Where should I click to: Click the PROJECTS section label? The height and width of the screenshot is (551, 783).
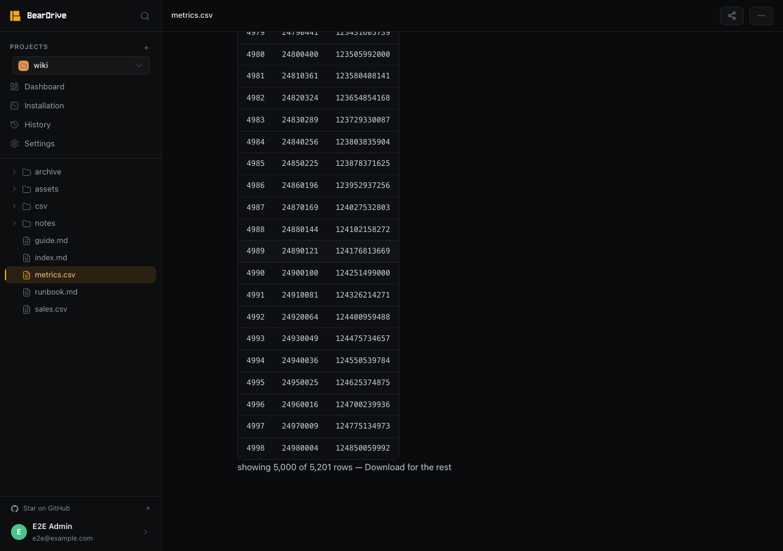click(x=29, y=47)
